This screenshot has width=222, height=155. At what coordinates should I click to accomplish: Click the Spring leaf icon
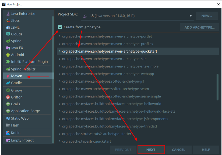click(x=8, y=41)
